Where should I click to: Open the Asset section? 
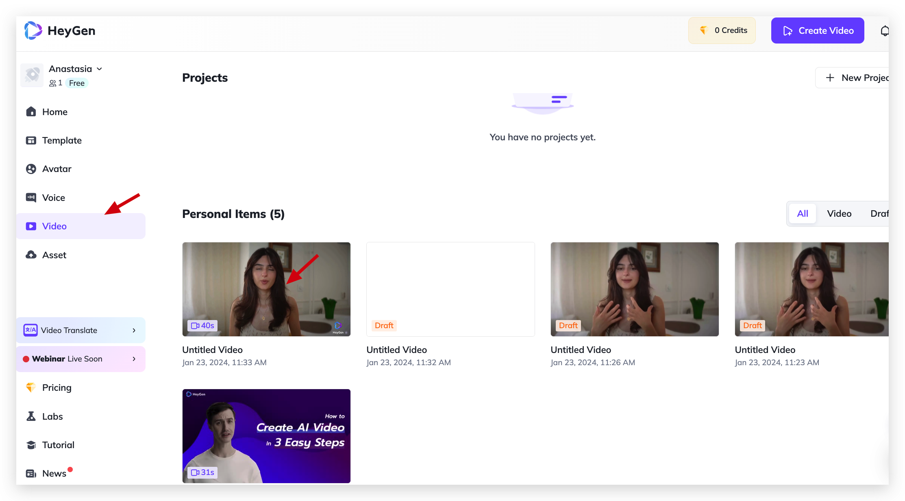click(54, 255)
